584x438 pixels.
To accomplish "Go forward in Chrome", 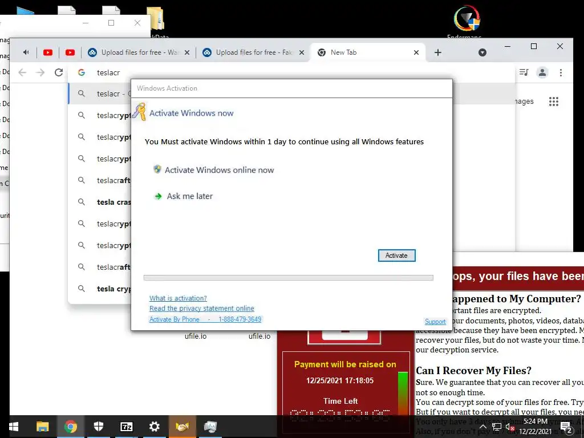I will [40, 72].
